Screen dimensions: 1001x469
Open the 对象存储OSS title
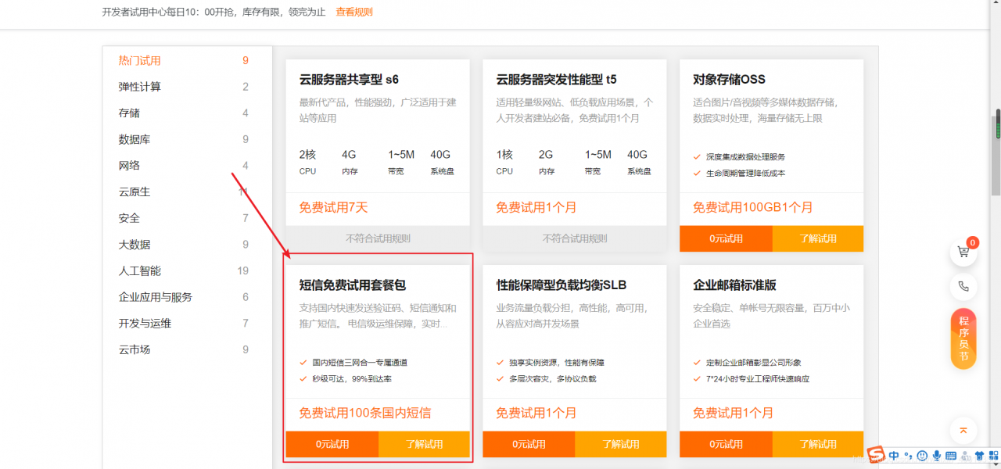[729, 79]
